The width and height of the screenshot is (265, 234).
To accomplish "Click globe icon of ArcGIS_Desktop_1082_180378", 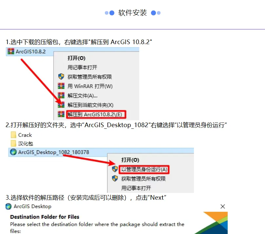I will click(13, 152).
